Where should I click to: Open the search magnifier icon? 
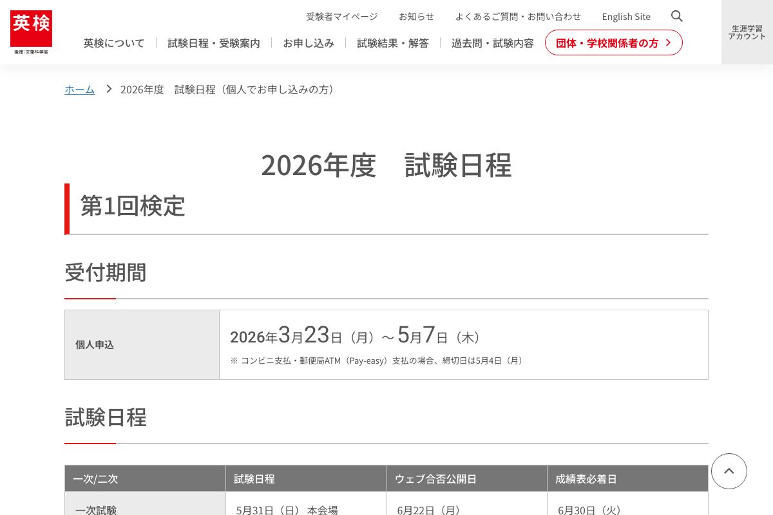coord(676,16)
